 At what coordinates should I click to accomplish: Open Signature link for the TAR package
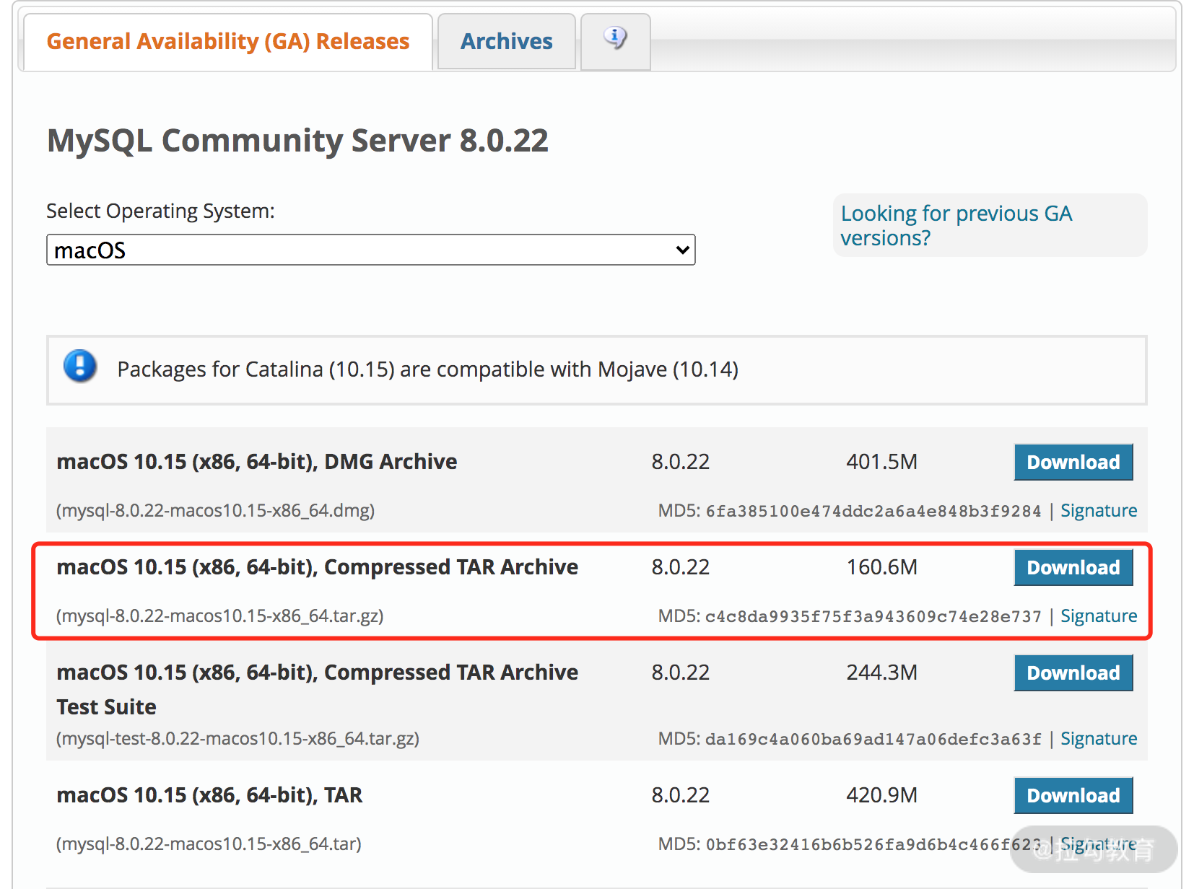1098,844
